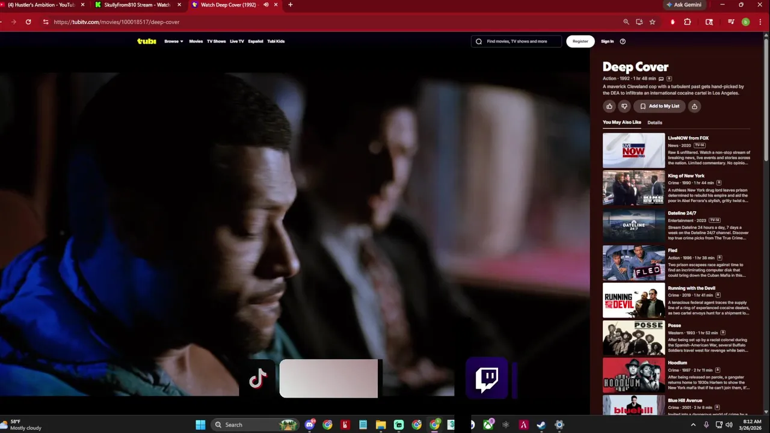The height and width of the screenshot is (433, 770).
Task: Click the browser address bar URL
Action: (116, 22)
